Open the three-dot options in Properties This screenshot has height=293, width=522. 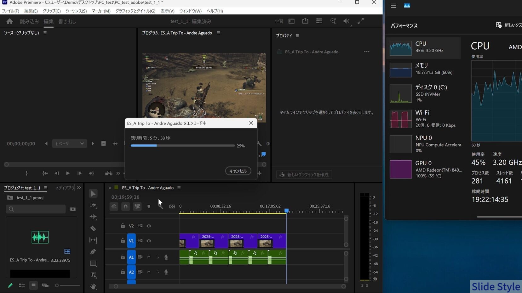tap(367, 52)
